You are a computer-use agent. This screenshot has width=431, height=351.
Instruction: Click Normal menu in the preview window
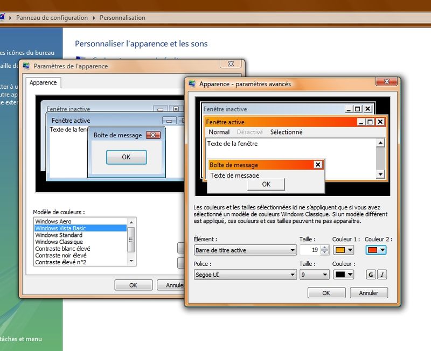click(x=219, y=132)
